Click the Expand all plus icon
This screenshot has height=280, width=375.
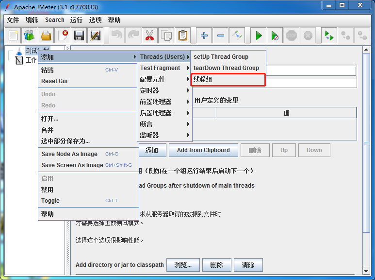pos(204,35)
